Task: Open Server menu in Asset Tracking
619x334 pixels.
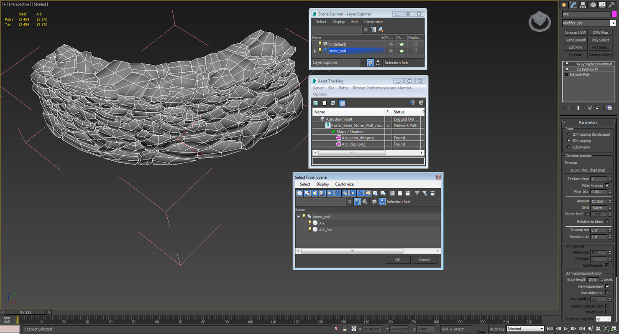Action: [x=318, y=88]
